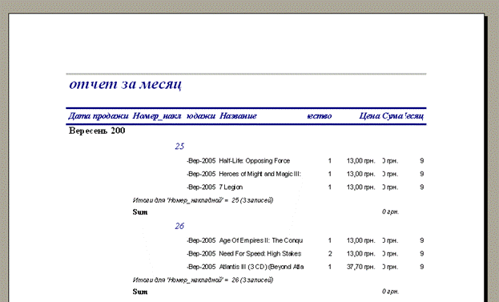
Task: Click the "Название" column header
Action: 238,116
